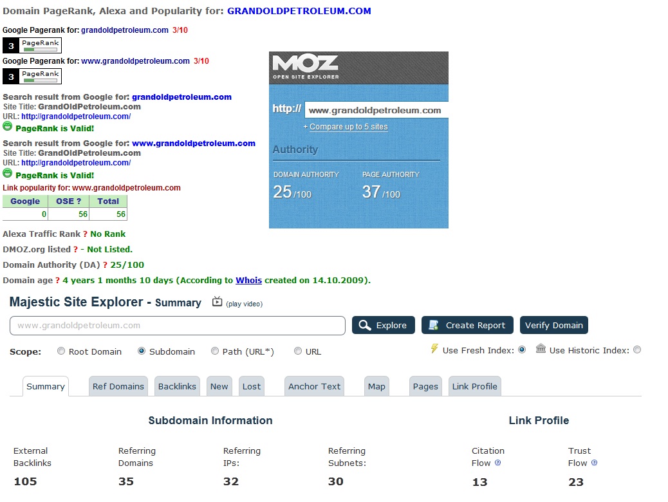Open URL link under second Google search result
Viewport: 668px width, 502px height.
(x=76, y=163)
